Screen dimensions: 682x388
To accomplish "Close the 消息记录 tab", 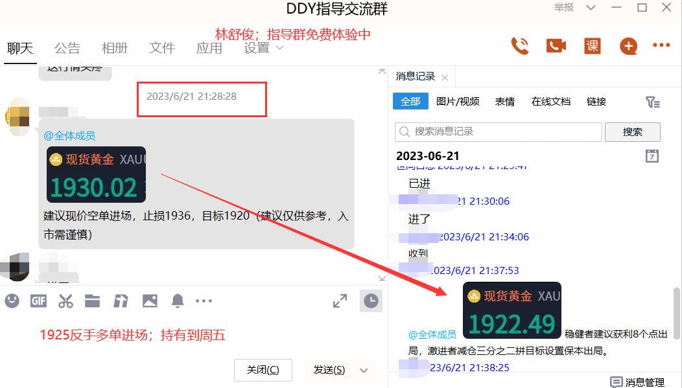I will click(445, 78).
